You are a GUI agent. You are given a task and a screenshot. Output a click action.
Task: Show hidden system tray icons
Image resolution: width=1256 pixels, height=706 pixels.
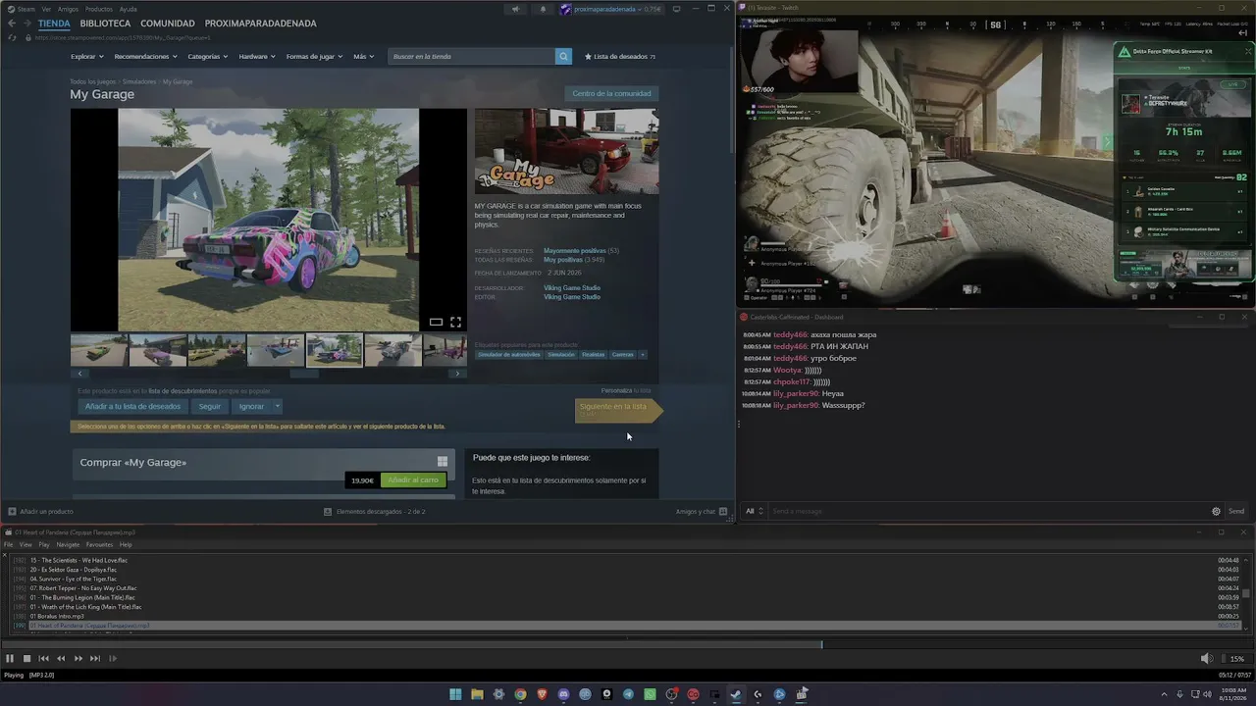[1165, 694]
